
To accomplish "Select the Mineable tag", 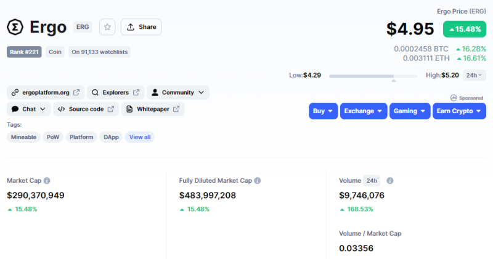I will point(23,137).
